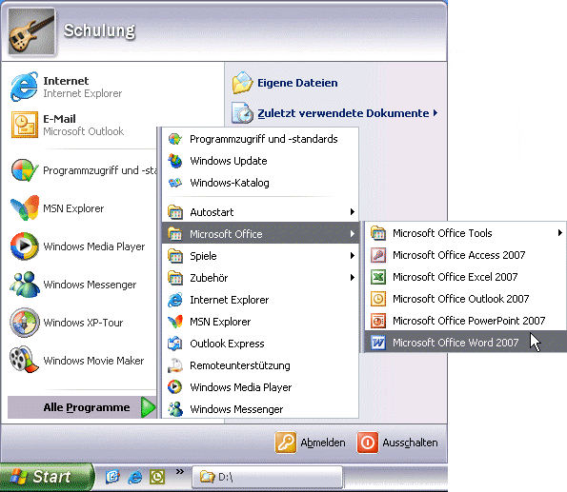Click the Remoteunterstützung icon
The image size is (567, 492).
click(175, 365)
